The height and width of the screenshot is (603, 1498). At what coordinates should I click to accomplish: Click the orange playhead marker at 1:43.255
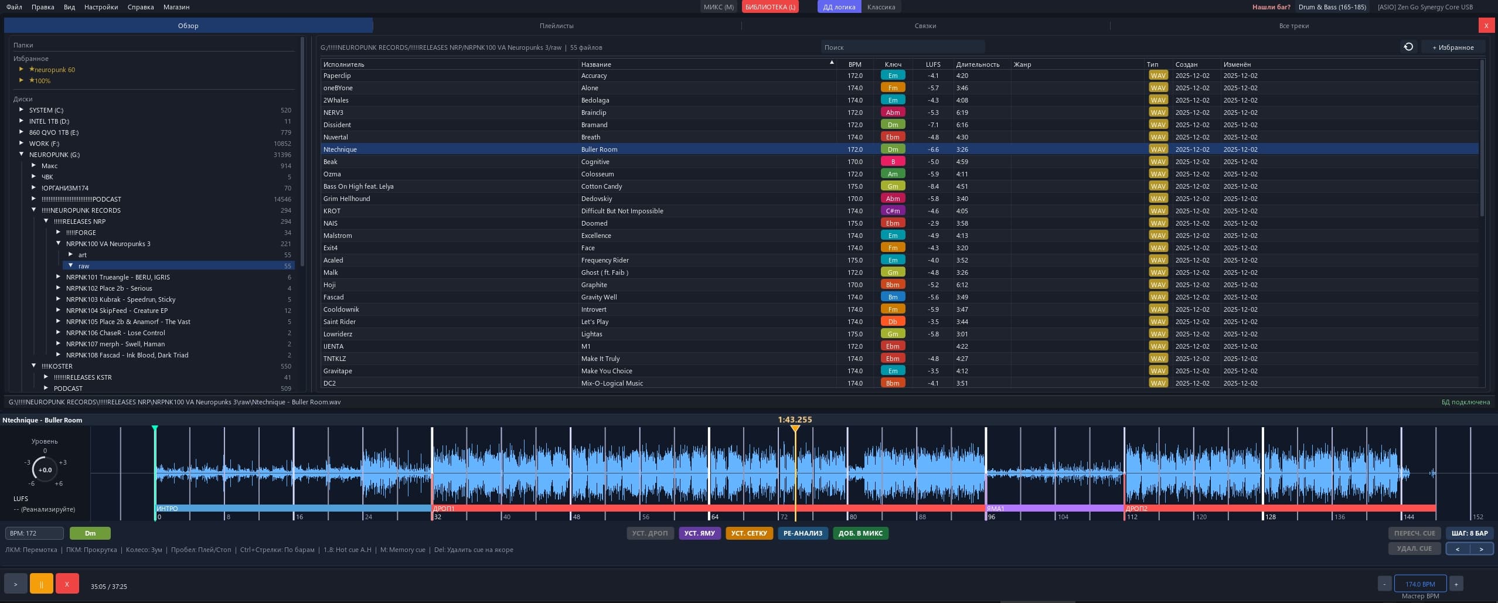tap(795, 429)
